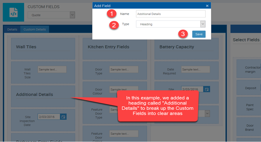Close the Add Field dialog
Screen dimensions: 261x142
pyautogui.click(x=207, y=6)
